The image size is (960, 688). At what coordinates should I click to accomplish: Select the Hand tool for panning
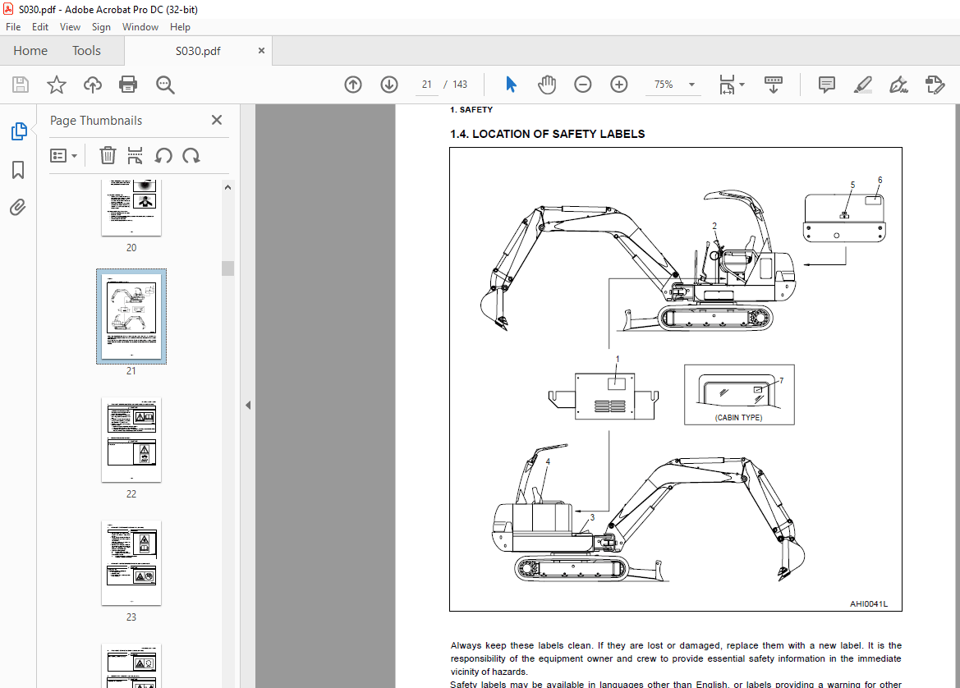pyautogui.click(x=547, y=84)
